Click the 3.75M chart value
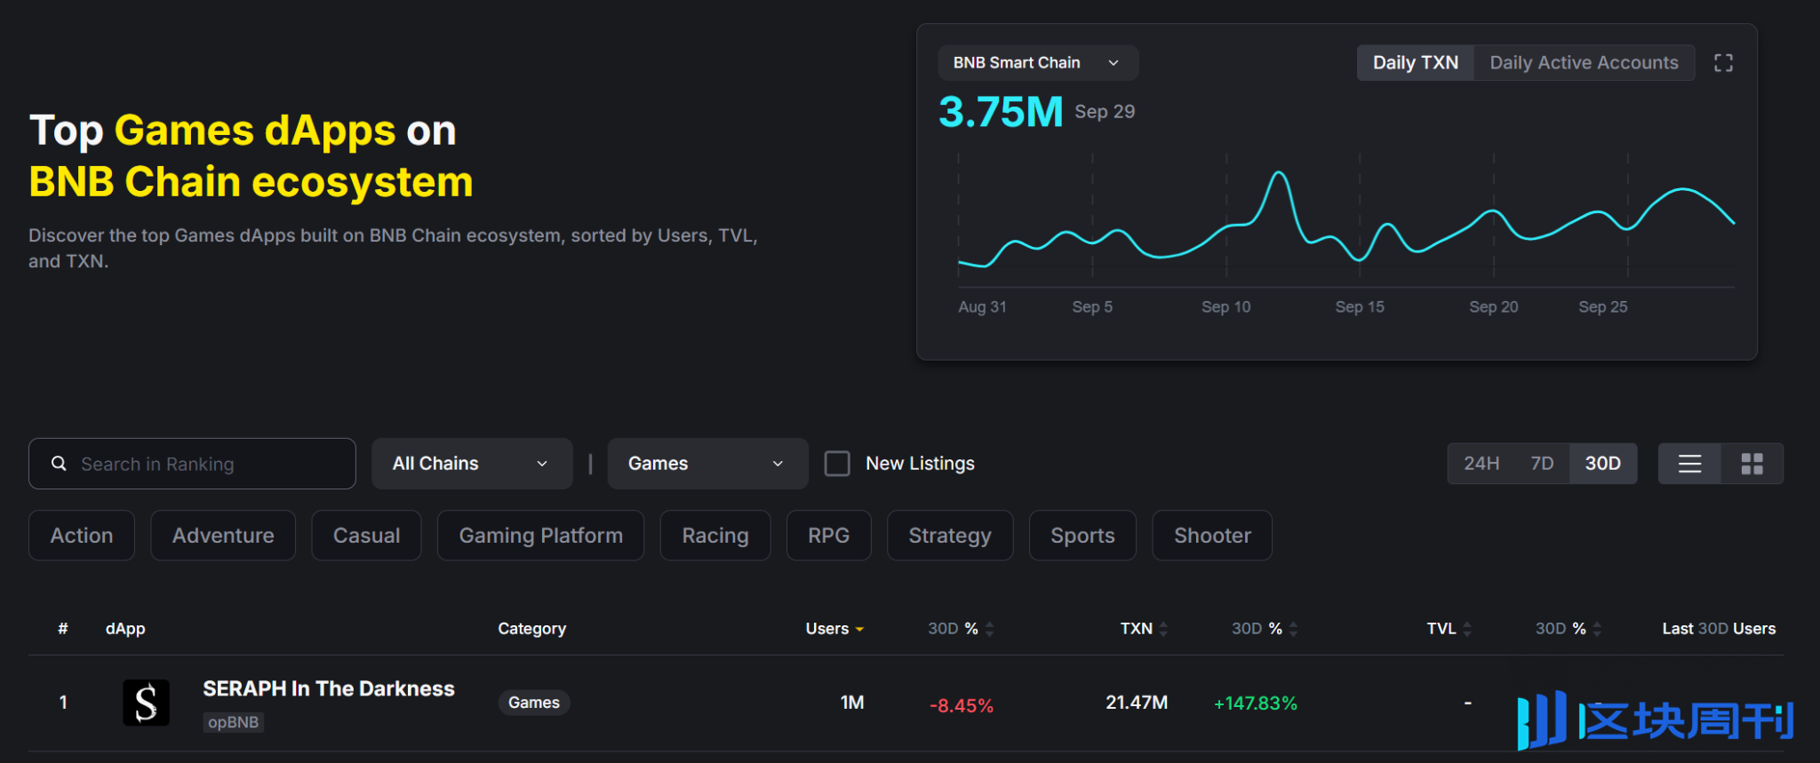The height and width of the screenshot is (763, 1820). click(1001, 112)
